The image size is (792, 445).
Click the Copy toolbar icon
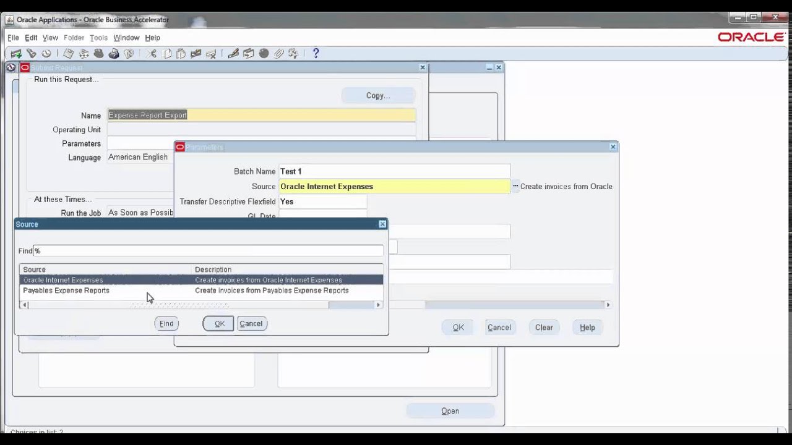click(x=167, y=54)
